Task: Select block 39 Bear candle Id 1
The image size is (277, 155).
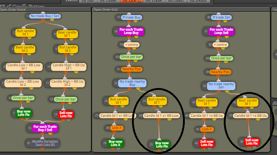Action: coord(207,102)
